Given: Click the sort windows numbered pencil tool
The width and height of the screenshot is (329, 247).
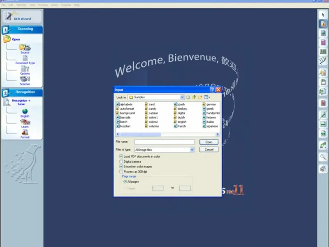Looking at the screenshot, I should click(323, 61).
